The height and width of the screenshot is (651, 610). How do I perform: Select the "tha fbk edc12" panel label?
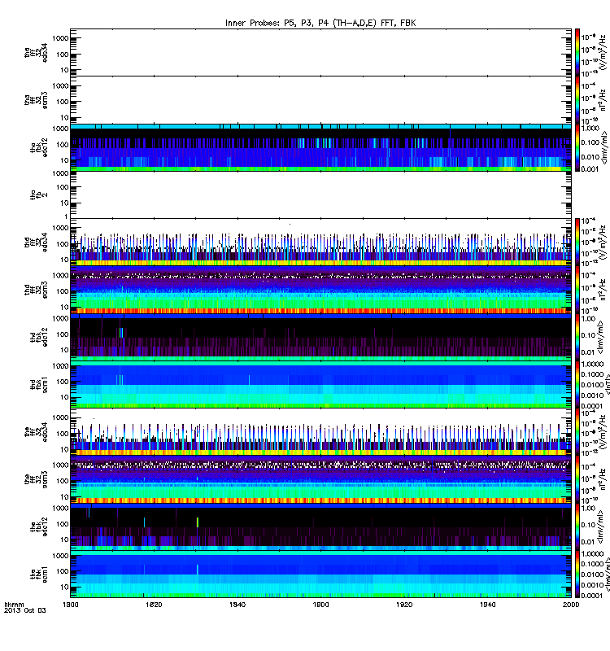tap(39, 147)
